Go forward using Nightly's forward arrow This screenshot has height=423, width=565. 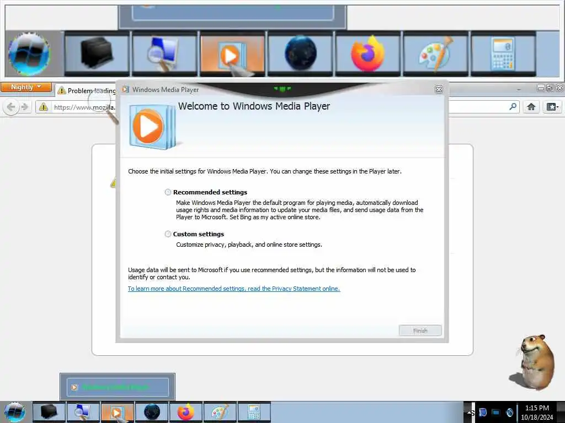pos(24,107)
